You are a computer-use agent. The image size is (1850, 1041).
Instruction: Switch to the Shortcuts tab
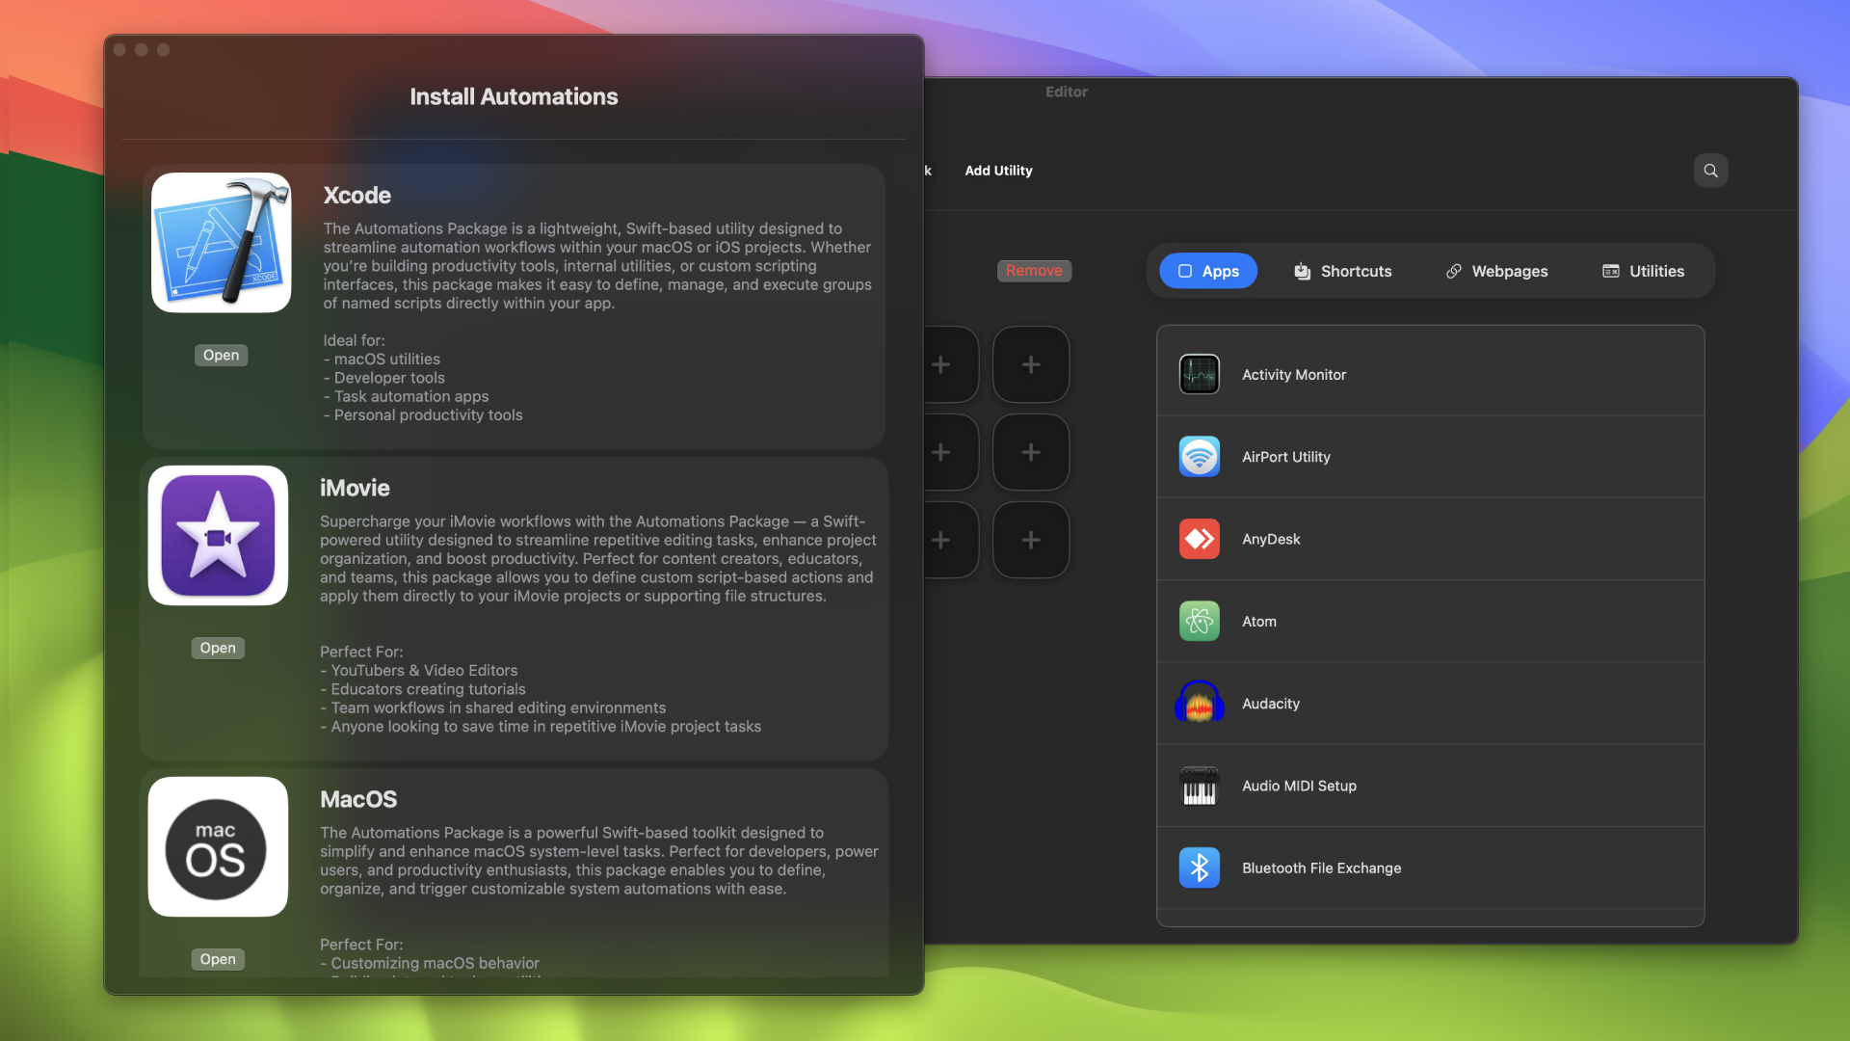click(1342, 271)
